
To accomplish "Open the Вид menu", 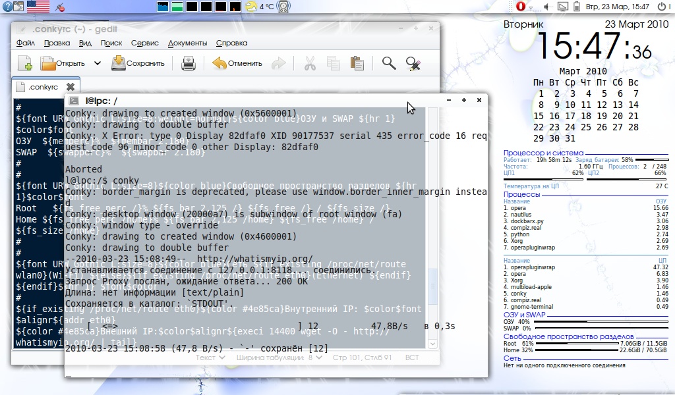I will click(x=85, y=43).
